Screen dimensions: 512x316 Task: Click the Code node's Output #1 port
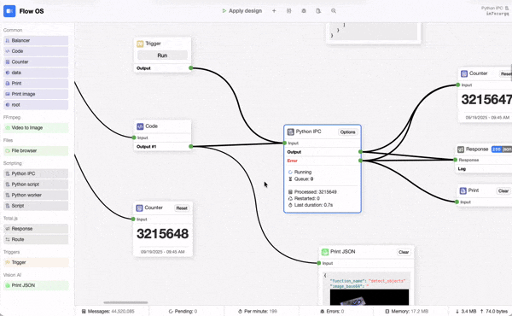click(190, 146)
